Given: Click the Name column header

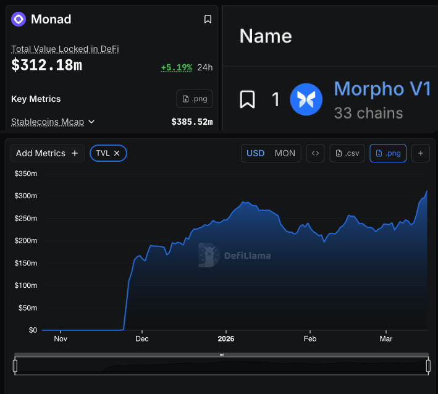Looking at the screenshot, I should coord(266,36).
